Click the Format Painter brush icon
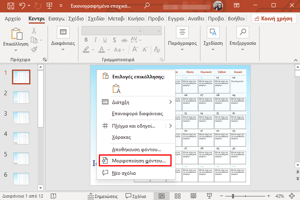Viewport: 300px width, 200px height. coord(34,49)
